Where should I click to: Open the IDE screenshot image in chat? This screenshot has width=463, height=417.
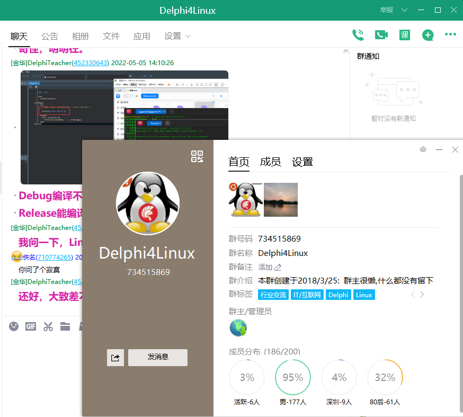[124, 127]
